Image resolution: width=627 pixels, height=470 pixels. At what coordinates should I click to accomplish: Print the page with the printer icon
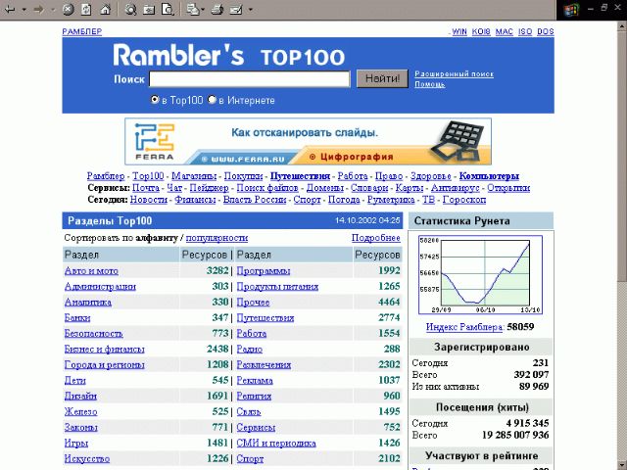(x=217, y=10)
